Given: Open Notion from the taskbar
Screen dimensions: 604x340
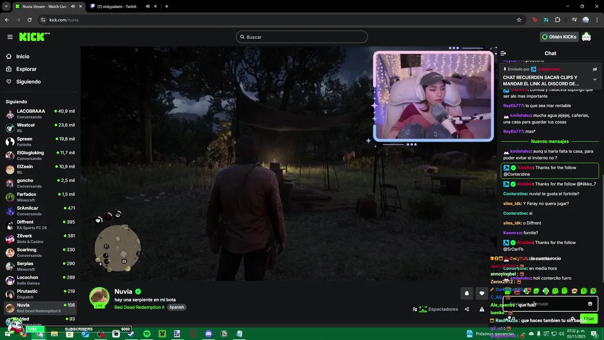Looking at the screenshot, I should click(x=224, y=334).
